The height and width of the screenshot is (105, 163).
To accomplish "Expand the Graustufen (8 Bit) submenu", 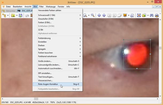I will (x=57, y=19).
